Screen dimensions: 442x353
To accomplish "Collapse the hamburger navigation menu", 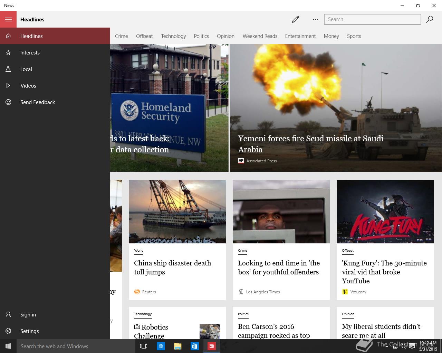I will (x=8, y=19).
